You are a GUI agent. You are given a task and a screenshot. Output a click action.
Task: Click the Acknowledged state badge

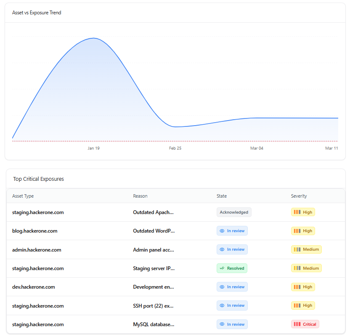click(234, 212)
